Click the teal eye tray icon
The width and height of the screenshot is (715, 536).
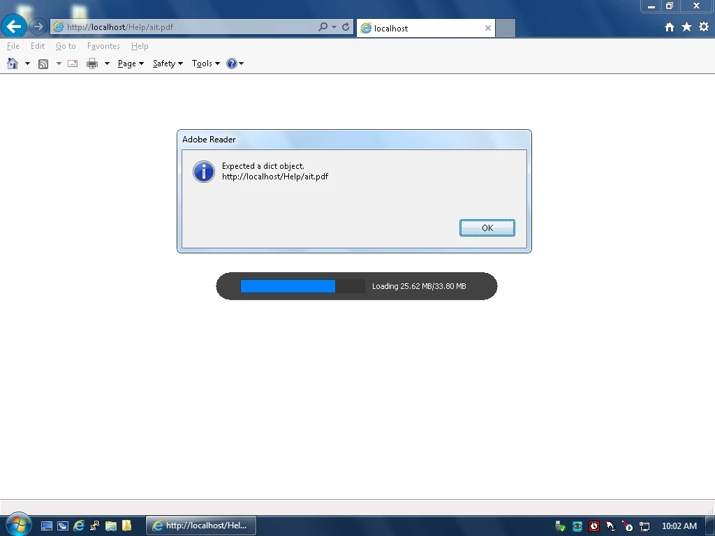(x=577, y=526)
